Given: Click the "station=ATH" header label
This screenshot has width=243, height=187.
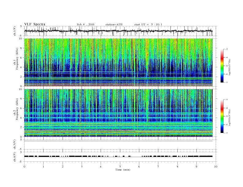Looking at the screenshot, I should [x=114, y=24].
